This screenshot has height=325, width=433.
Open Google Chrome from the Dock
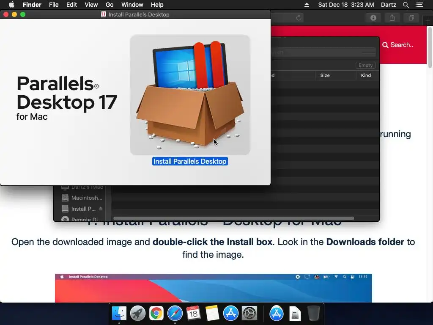[156, 314]
